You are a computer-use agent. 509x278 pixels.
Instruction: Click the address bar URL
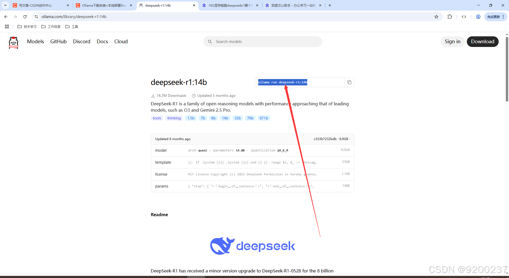coord(74,17)
